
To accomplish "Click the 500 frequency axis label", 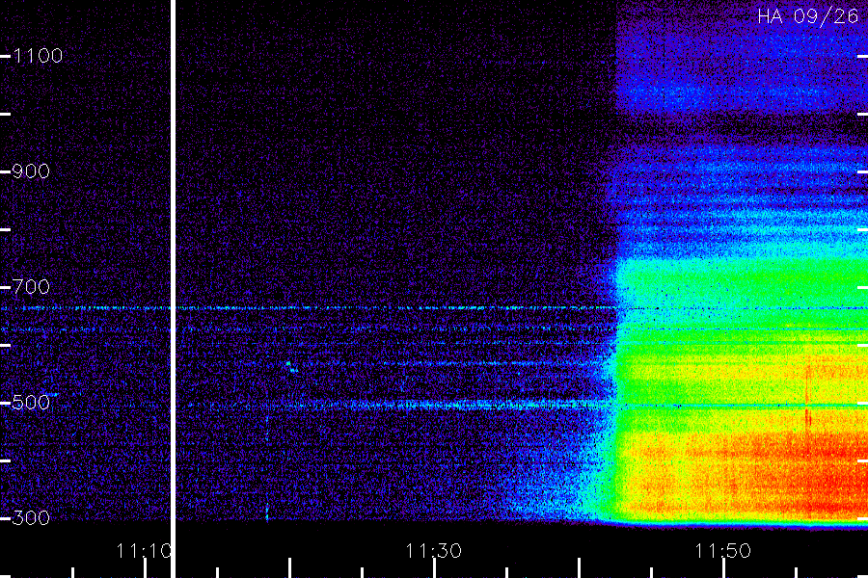I will pyautogui.click(x=31, y=403).
